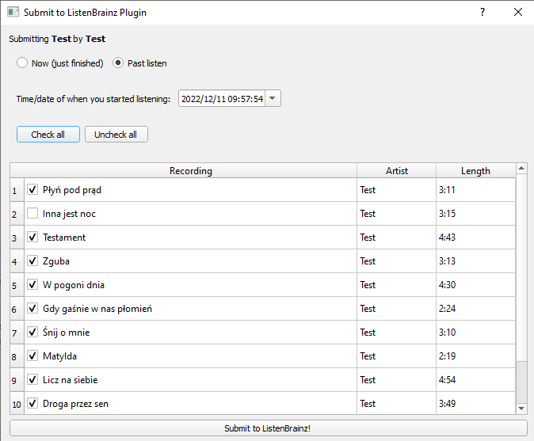Select row header number 6

point(17,309)
